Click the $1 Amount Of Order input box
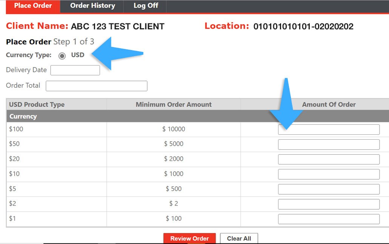The height and width of the screenshot is (244, 389). coord(328,219)
